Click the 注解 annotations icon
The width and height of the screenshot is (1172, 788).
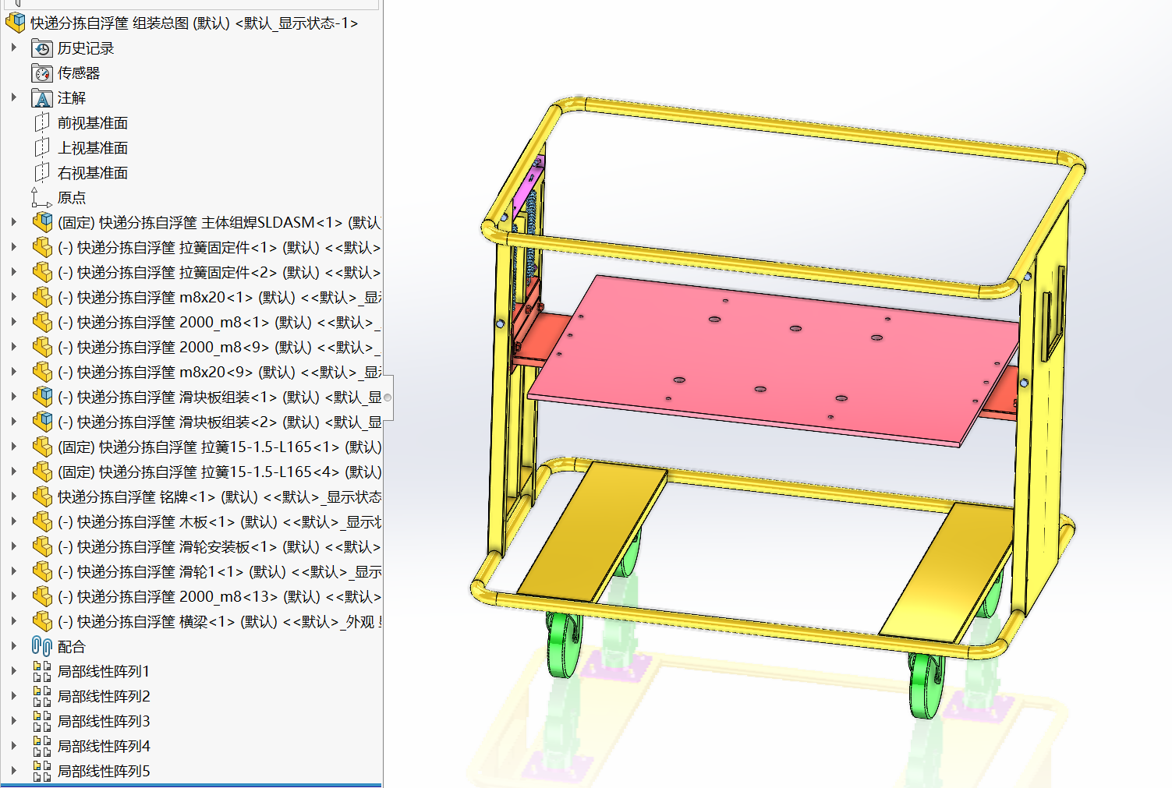(x=42, y=98)
